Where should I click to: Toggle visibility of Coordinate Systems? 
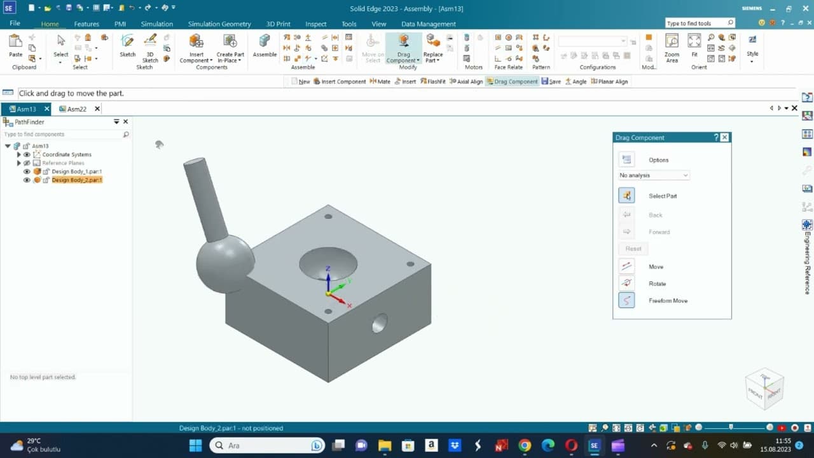27,155
